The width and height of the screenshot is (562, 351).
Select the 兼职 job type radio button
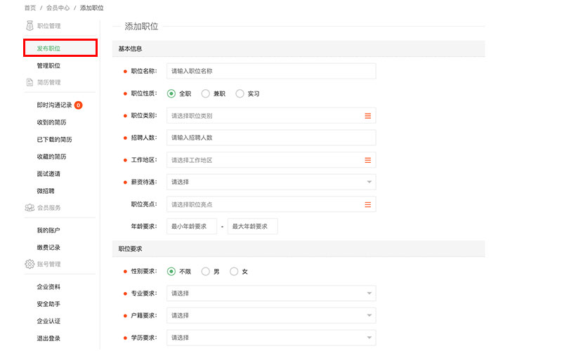206,93
